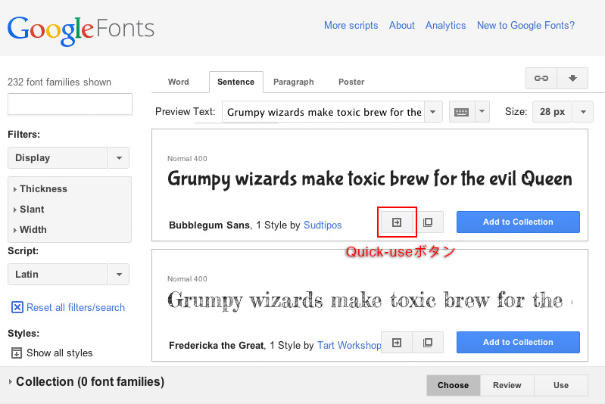Select the Choose step tab
Viewport: 605px width, 404px height.
click(x=454, y=385)
